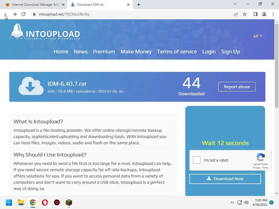
Task: Click the 'What Is Intoupload?' heading
Action: pos(38,122)
